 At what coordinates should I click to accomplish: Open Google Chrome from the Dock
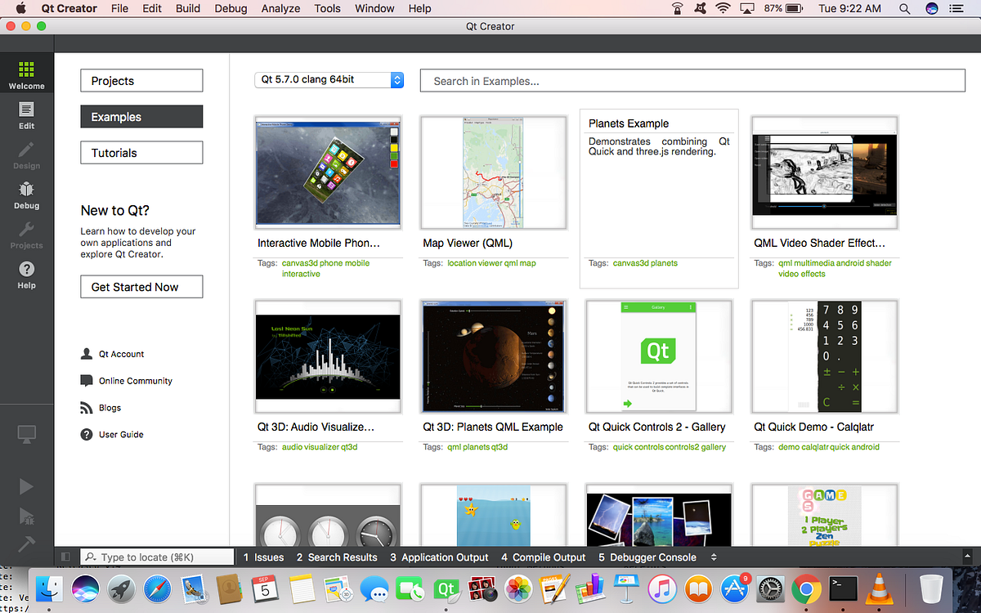807,588
